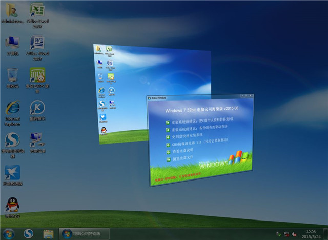The image size is (328, 240).
Task: Open the Sogou browser desktop icon
Action: pos(12,141)
